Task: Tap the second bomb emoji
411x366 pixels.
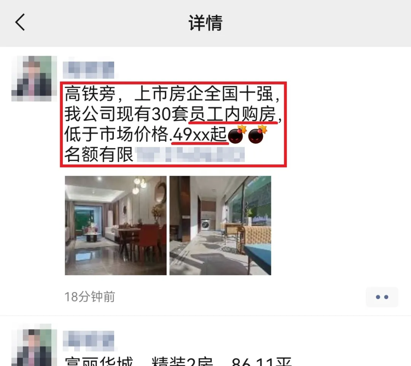Action: click(x=257, y=135)
